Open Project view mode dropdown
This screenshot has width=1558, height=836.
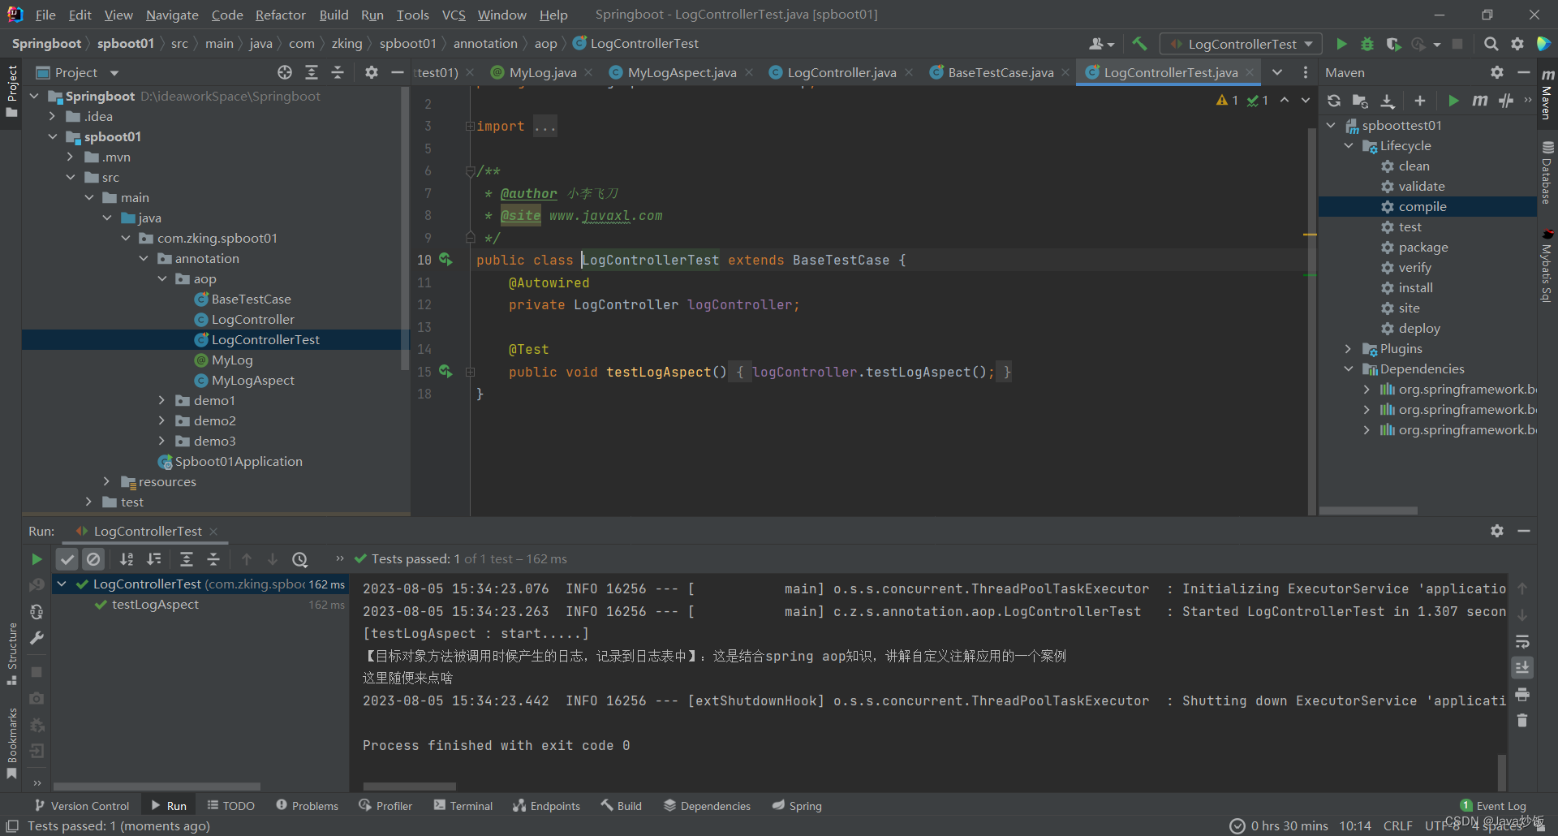click(x=114, y=73)
